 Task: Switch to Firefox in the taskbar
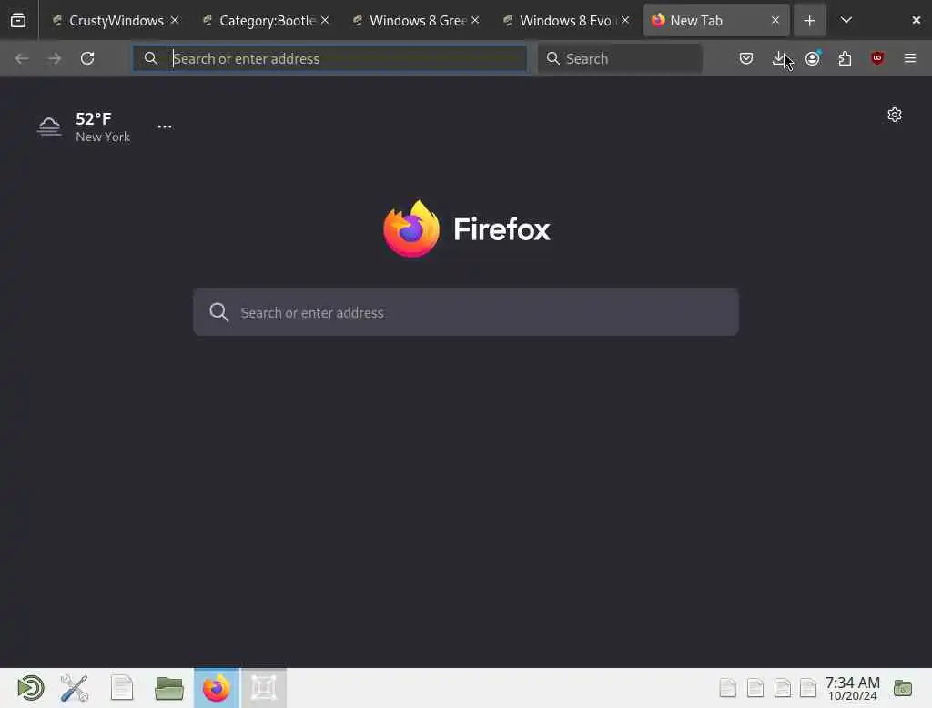point(217,688)
